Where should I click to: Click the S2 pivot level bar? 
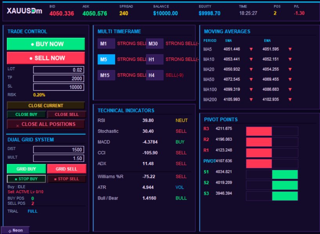point(272,185)
